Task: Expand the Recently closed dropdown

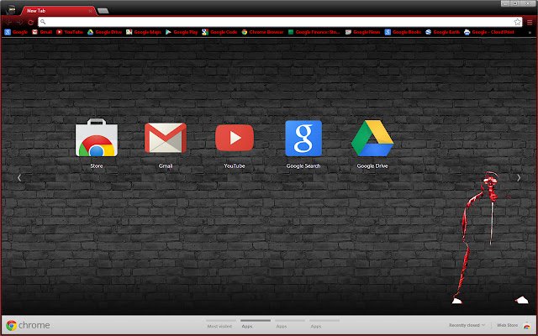Action: (x=467, y=325)
